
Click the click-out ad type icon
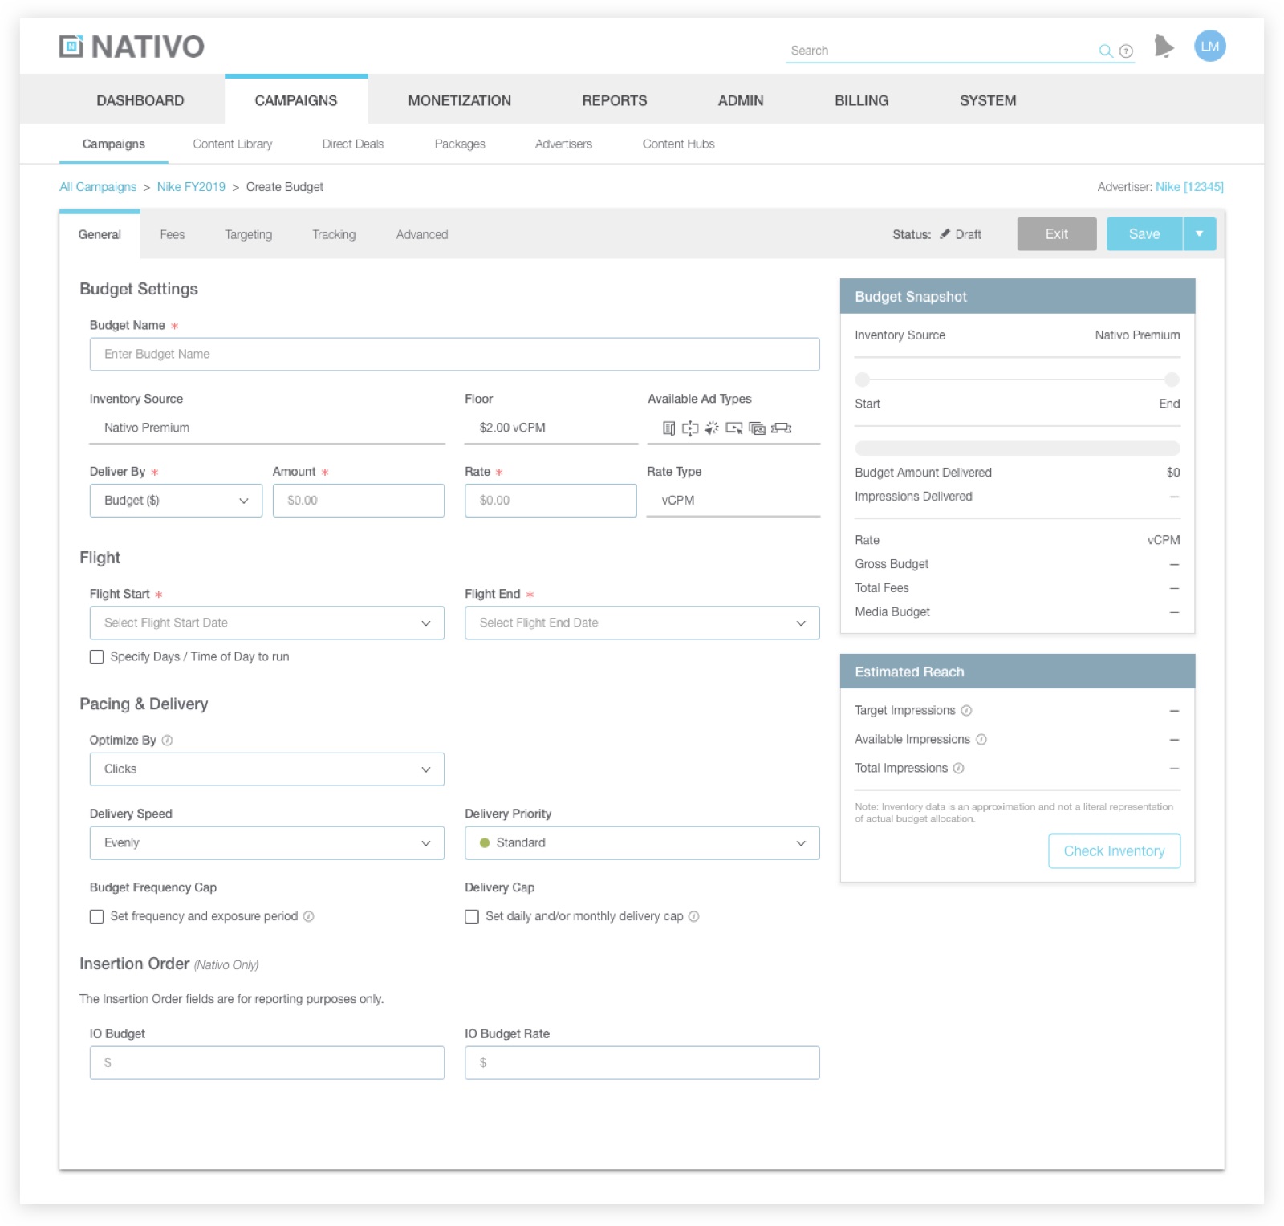(711, 428)
